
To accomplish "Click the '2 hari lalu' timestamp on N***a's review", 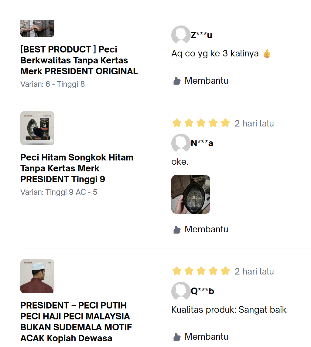I will click(254, 123).
